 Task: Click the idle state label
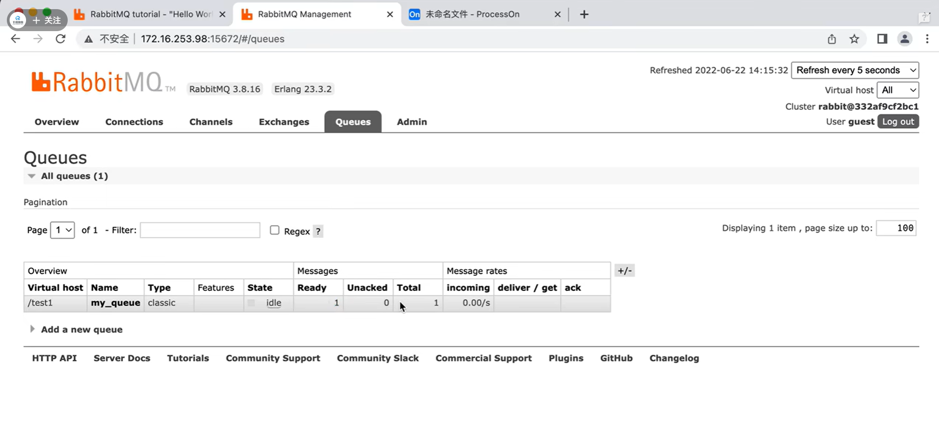click(x=274, y=303)
